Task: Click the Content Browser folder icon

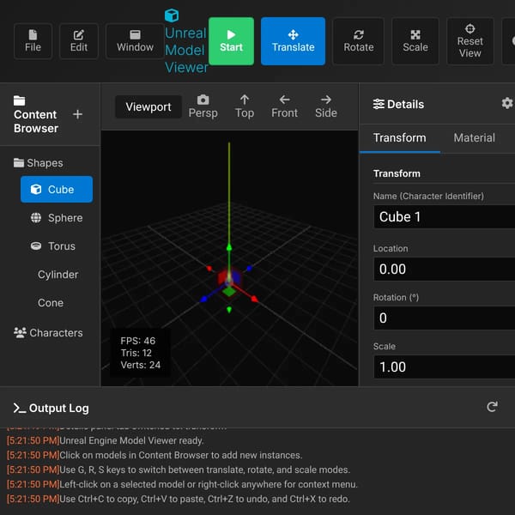Action: [x=20, y=100]
